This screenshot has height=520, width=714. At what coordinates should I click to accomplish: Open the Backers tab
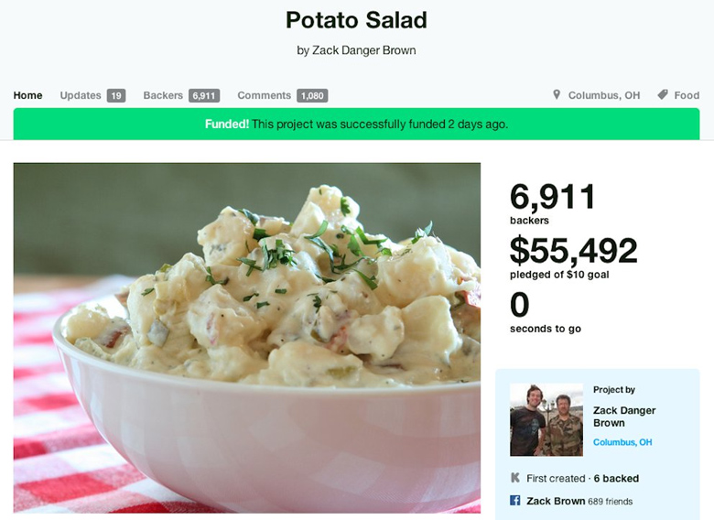[x=163, y=95]
